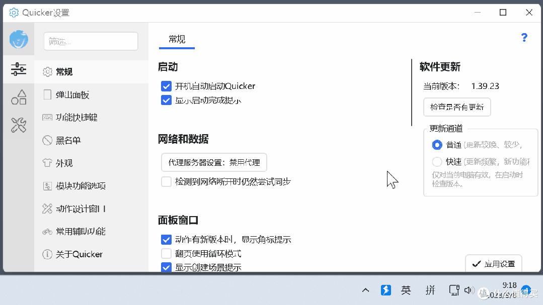The width and height of the screenshot is (543, 305).
Task: Open the 关于Quicker page
Action: [92, 254]
